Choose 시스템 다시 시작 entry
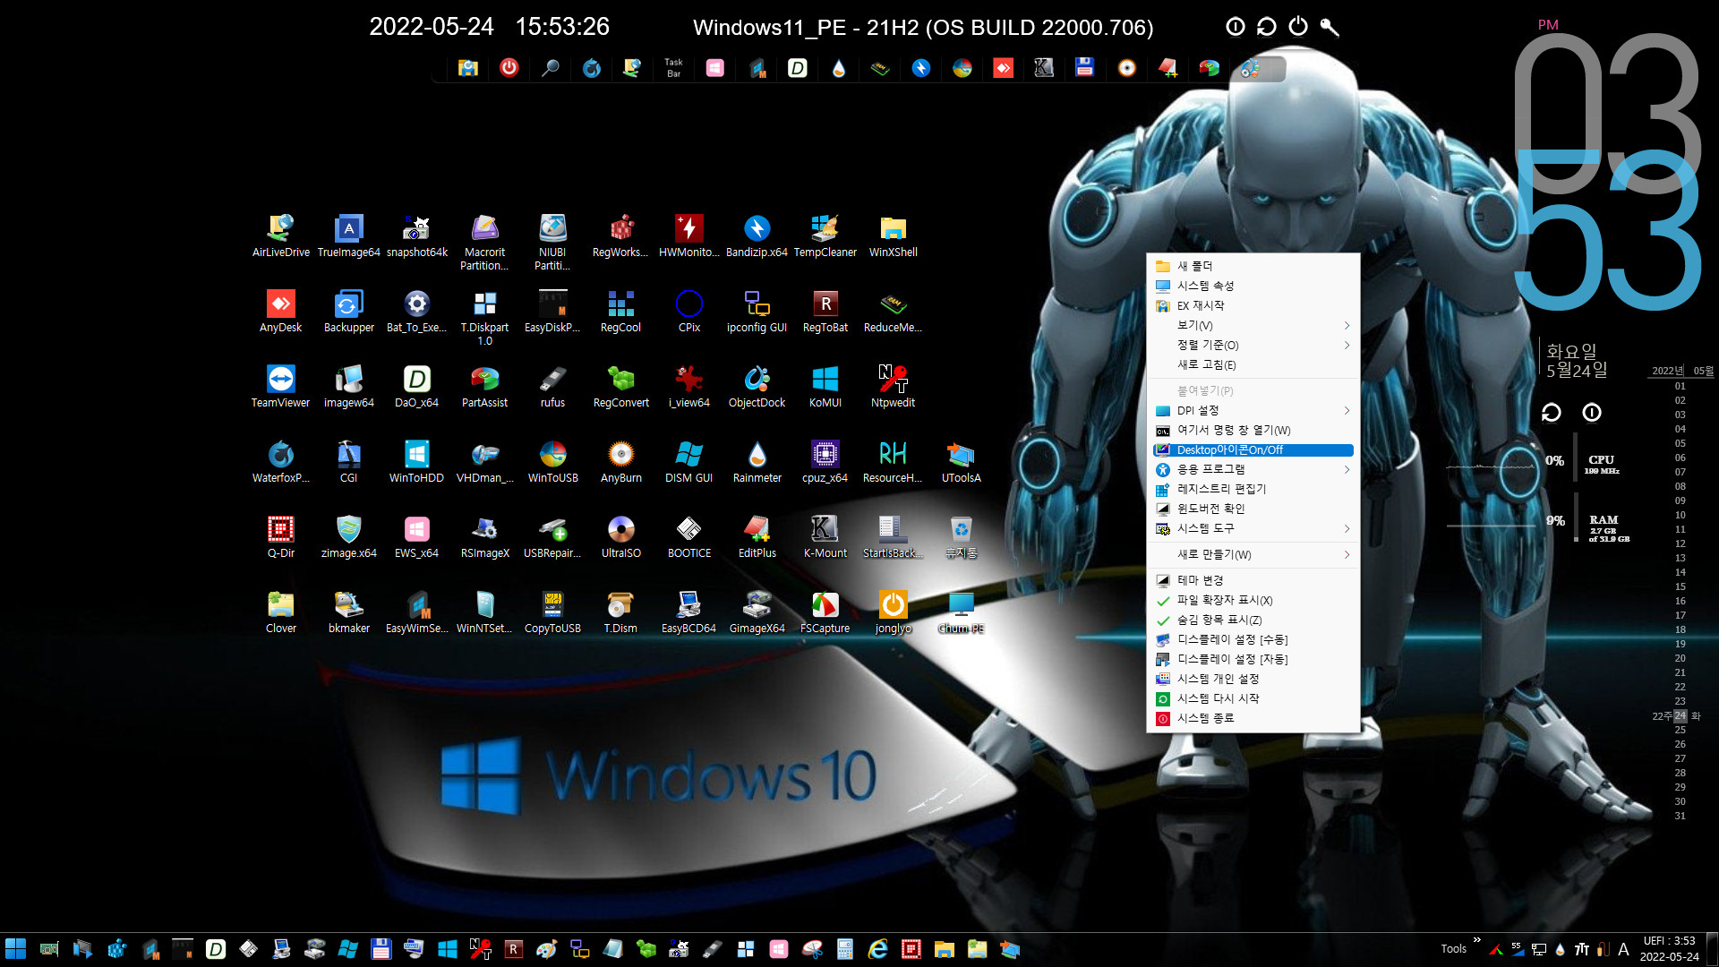The width and height of the screenshot is (1719, 967). [x=1253, y=698]
